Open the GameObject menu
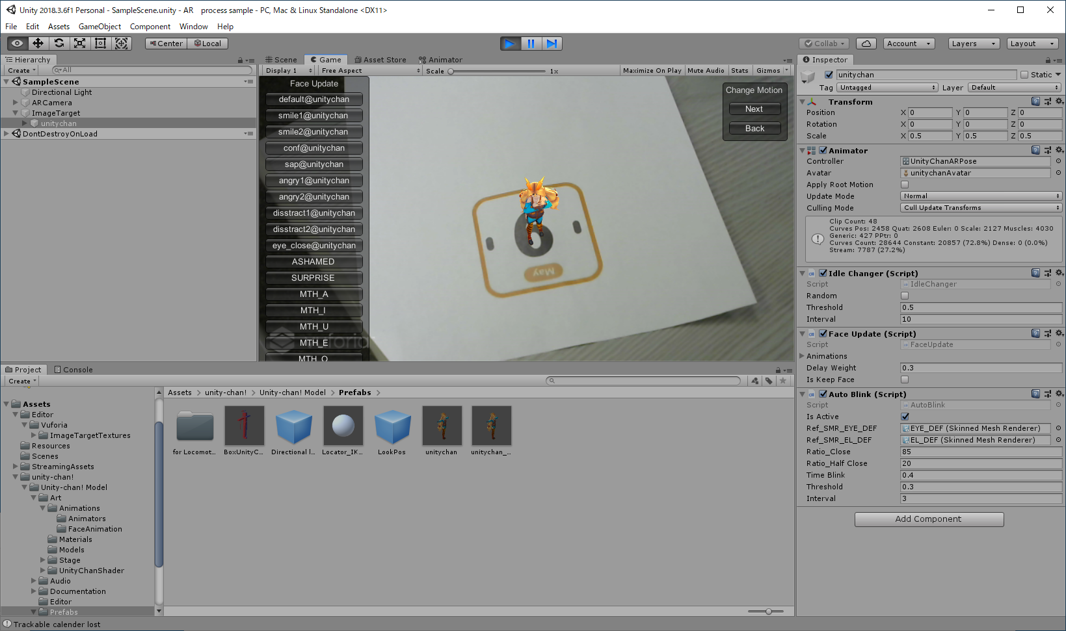Screen dimensions: 1066x631 100,27
